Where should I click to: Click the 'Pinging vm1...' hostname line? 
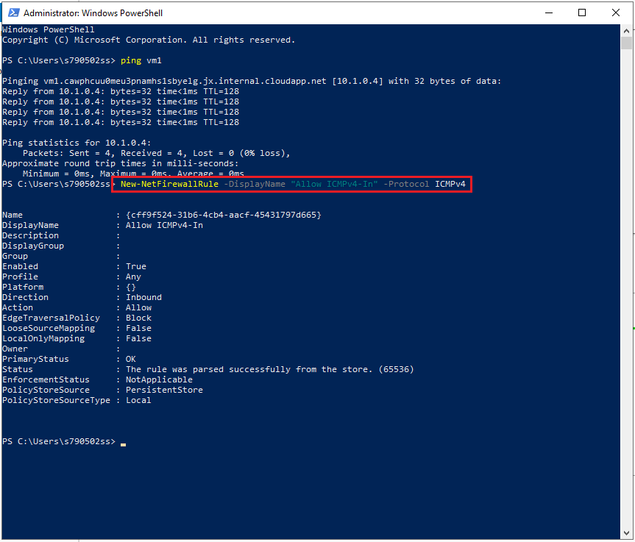252,82
